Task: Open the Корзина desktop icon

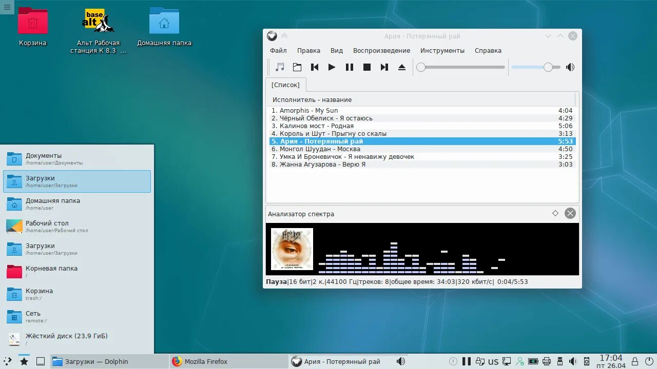Action: (x=33, y=27)
